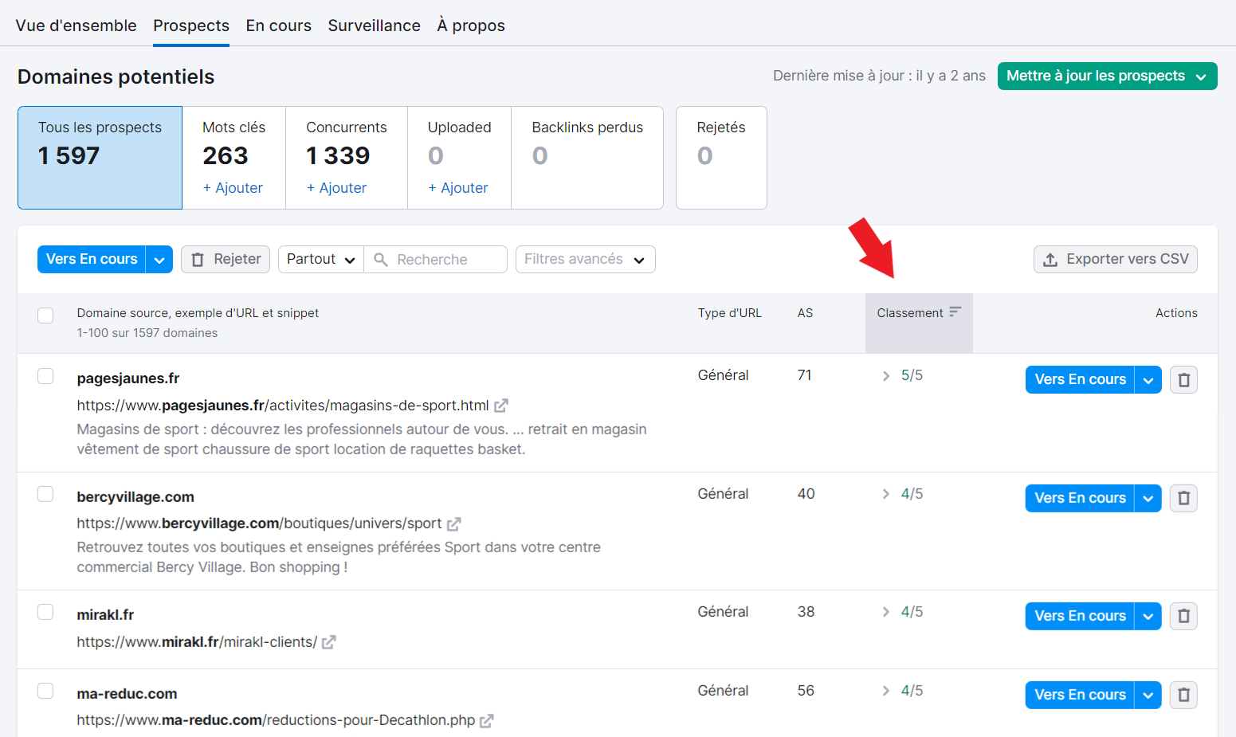Screen dimensions: 1236x737
Task: Tick the checkbox for pagesjaunes.fr
Action: [x=45, y=377]
